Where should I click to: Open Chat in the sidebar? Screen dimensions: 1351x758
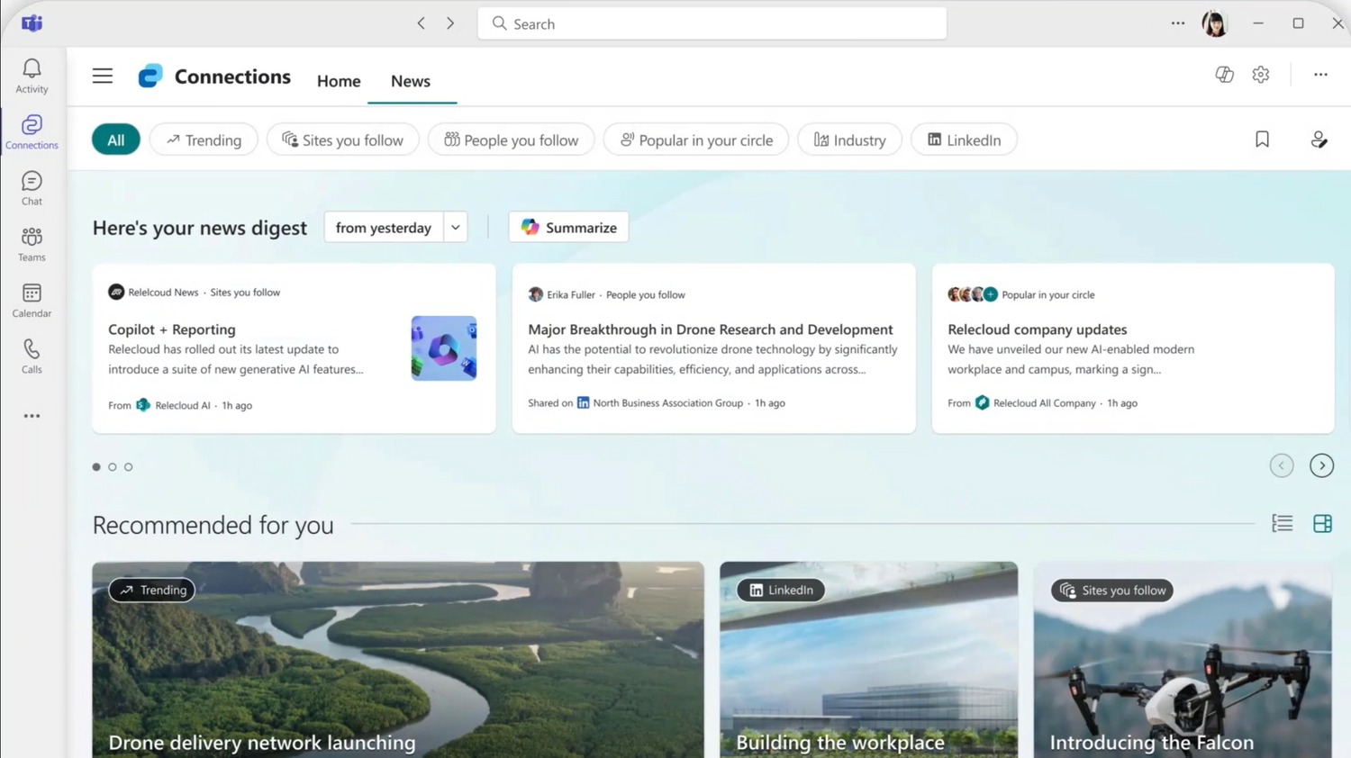point(32,188)
